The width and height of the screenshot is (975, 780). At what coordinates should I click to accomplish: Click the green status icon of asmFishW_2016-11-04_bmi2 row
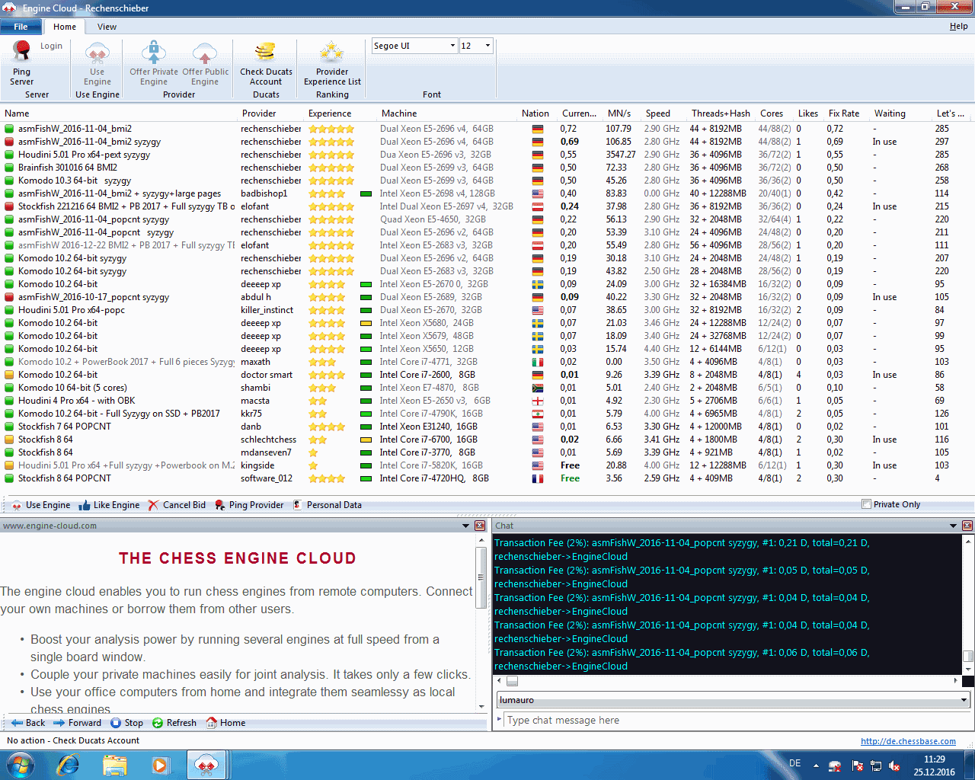tap(9, 129)
